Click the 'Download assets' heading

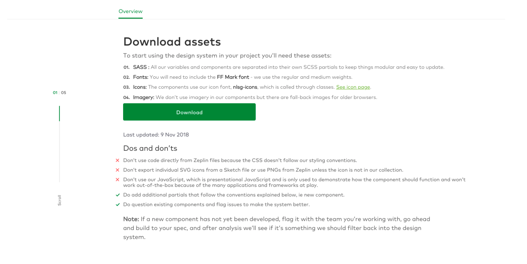[172, 42]
